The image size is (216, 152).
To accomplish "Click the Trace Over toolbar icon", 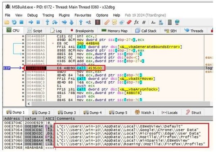I will 72,22.
